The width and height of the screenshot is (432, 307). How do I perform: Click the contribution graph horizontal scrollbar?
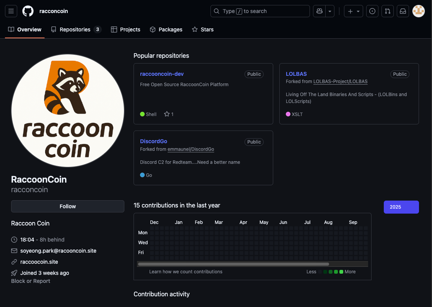point(233,264)
